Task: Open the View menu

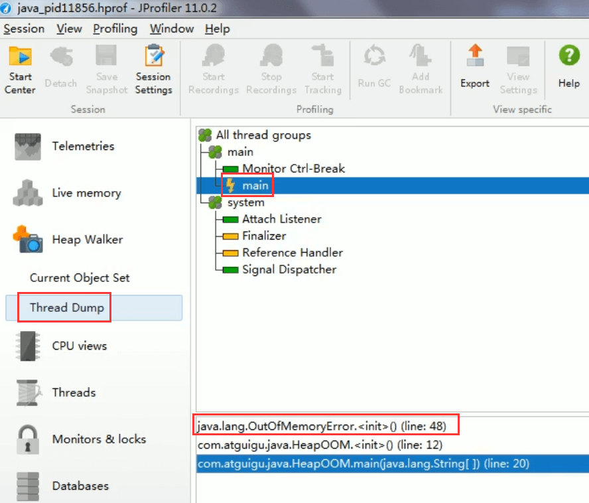Action: tap(69, 29)
